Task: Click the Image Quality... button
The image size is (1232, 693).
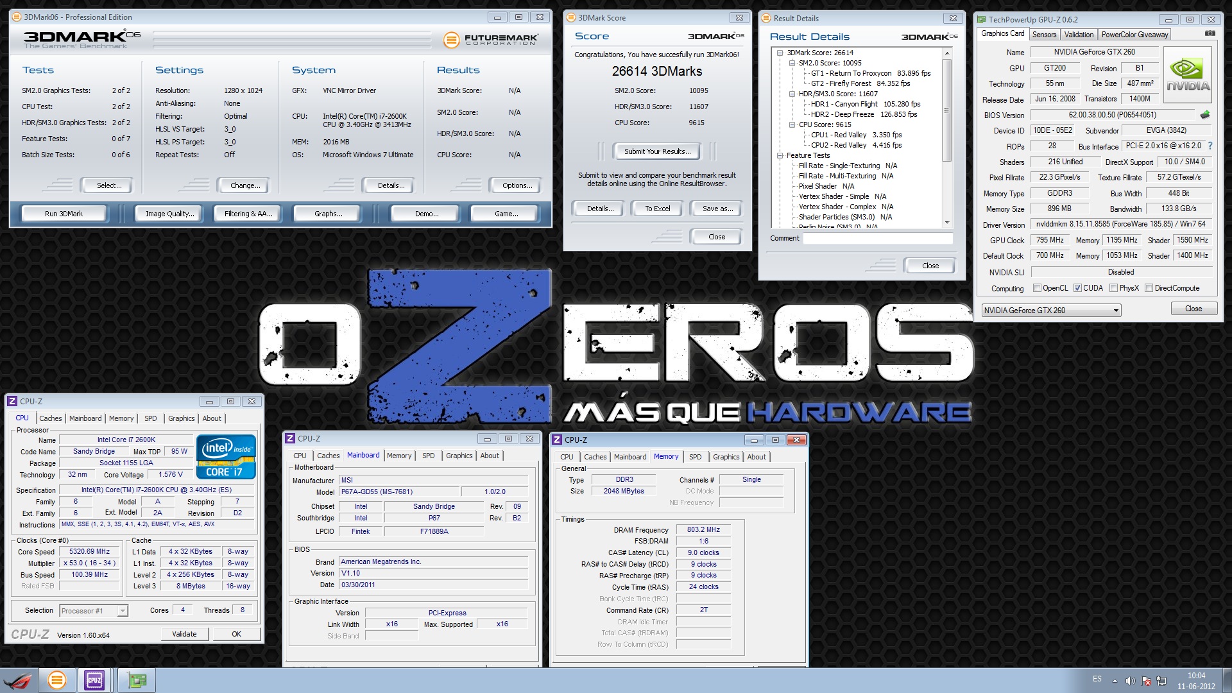Action: (169, 214)
